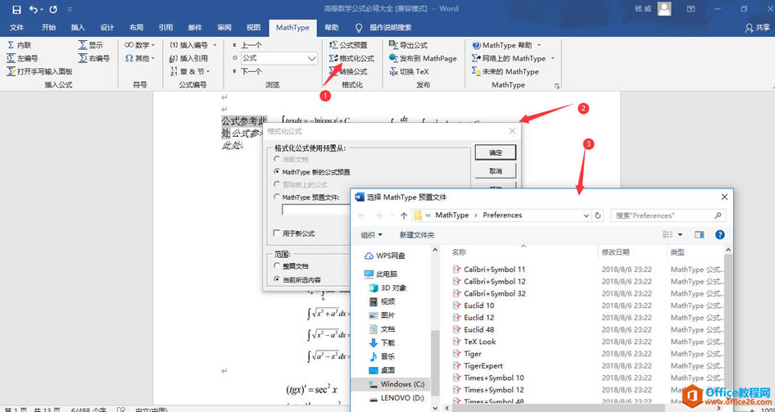This screenshot has width=775, height=412.
Task: Open file dialog help question mark
Action: click(720, 234)
